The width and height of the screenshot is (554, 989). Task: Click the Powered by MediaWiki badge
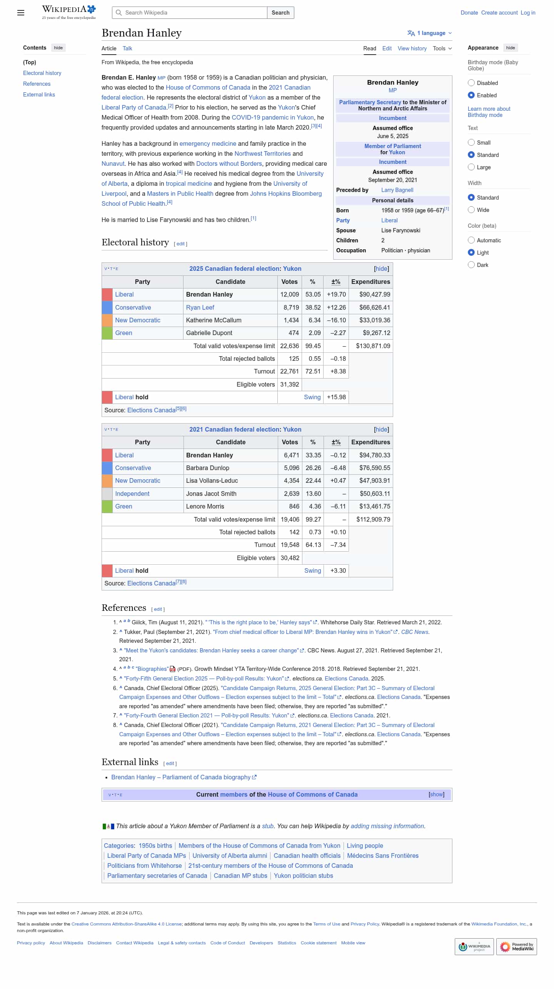[516, 947]
